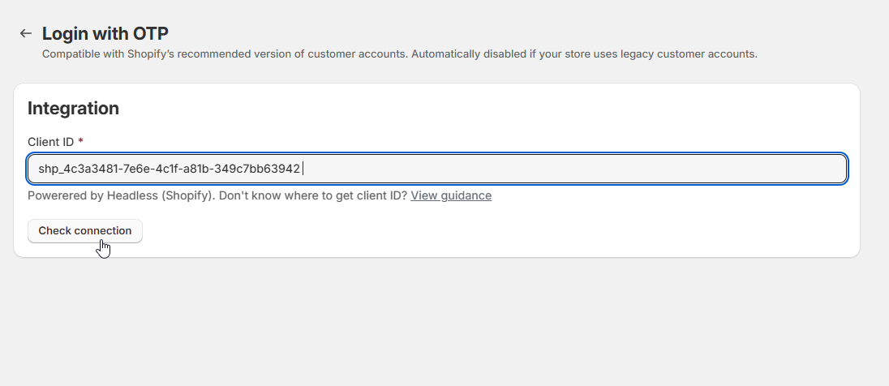Click empty space inside the Integration card
Screen dimensions: 889x386
(x=487, y=231)
